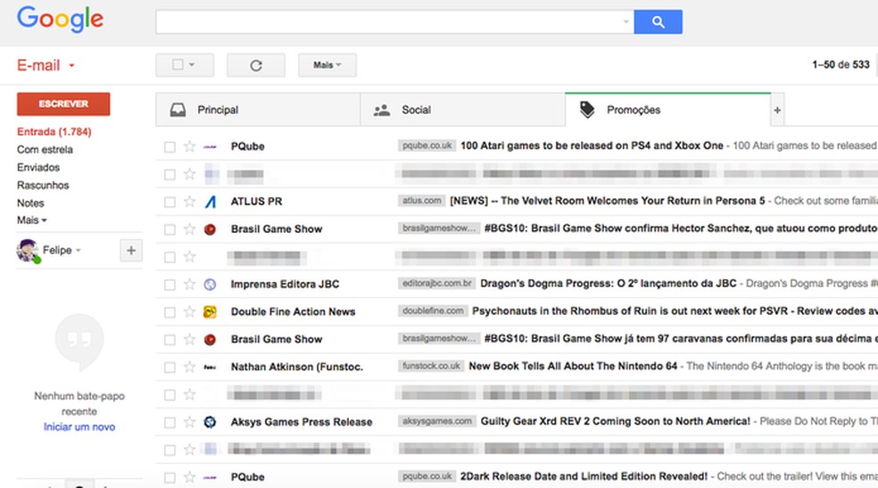Select the Aksys Games Press Release checkbox
878x488 pixels.
[170, 423]
